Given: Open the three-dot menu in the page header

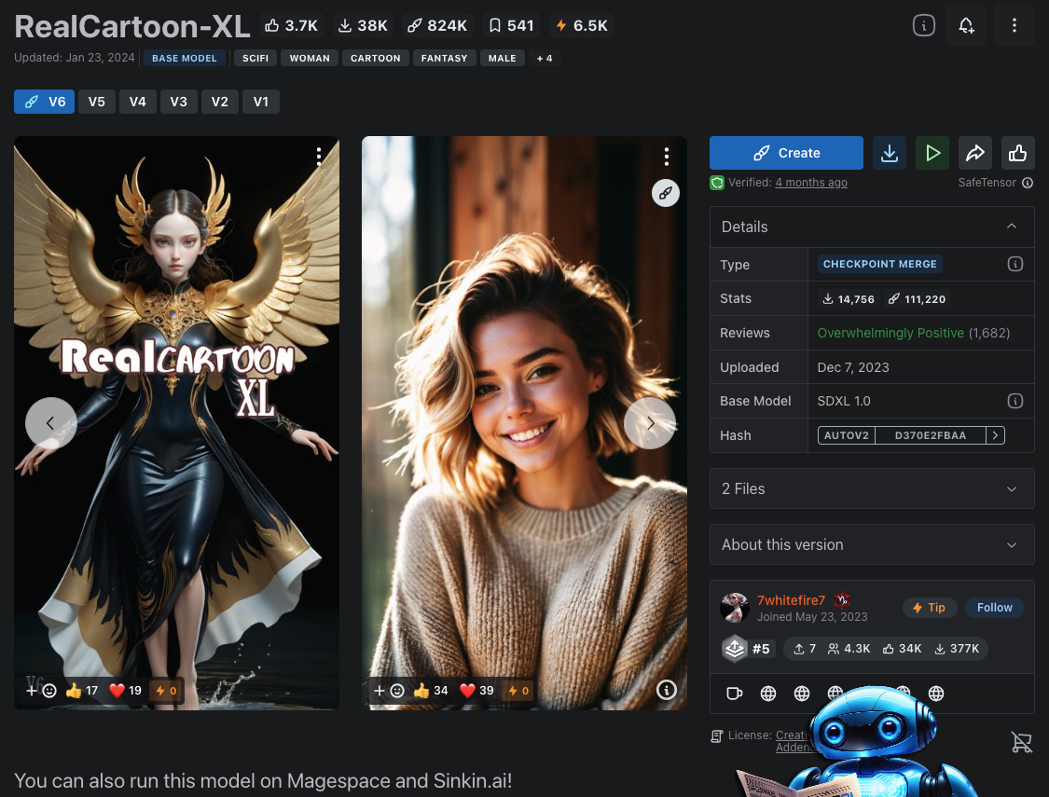Looking at the screenshot, I should click(1014, 25).
